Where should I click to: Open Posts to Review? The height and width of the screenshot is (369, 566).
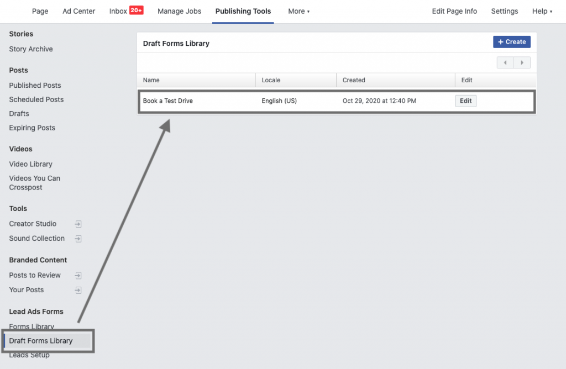35,275
